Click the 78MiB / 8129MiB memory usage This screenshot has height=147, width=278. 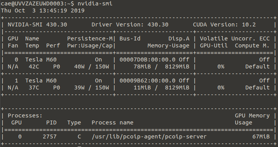click(162, 66)
